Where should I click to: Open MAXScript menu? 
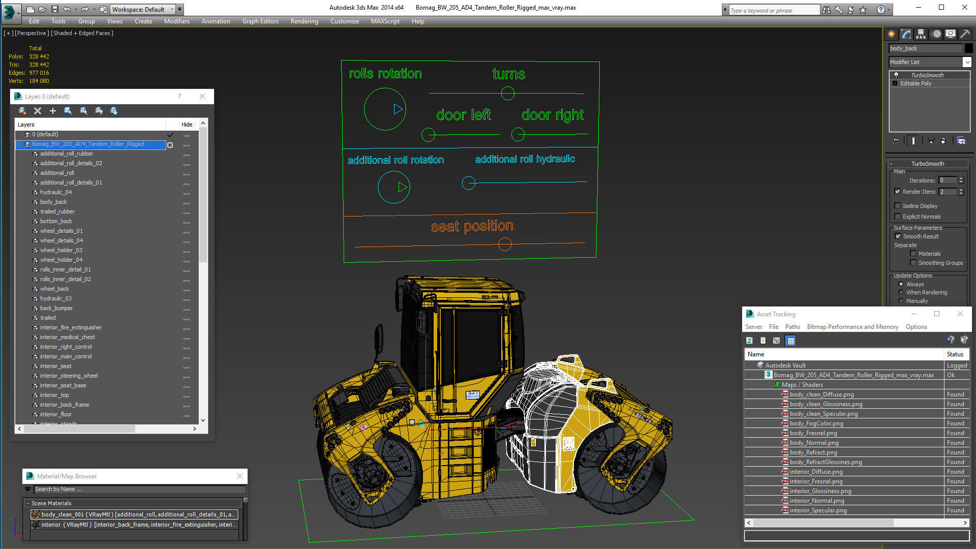tap(385, 21)
